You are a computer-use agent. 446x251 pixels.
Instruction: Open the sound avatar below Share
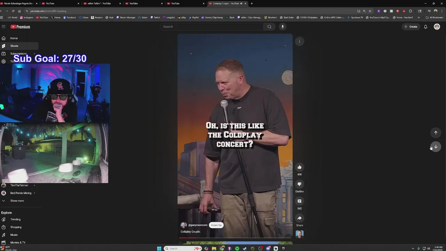(x=299, y=234)
